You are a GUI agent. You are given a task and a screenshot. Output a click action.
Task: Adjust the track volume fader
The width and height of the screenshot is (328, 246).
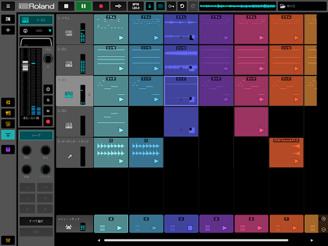(x=25, y=66)
